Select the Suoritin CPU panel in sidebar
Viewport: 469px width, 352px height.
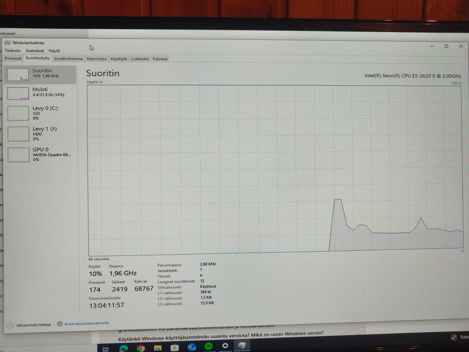pos(41,74)
